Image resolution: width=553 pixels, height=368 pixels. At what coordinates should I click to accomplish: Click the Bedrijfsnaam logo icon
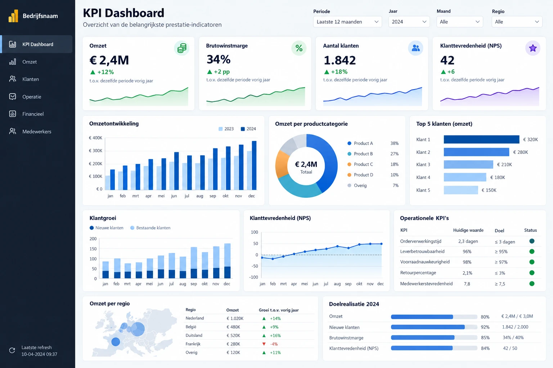pyautogui.click(x=13, y=16)
